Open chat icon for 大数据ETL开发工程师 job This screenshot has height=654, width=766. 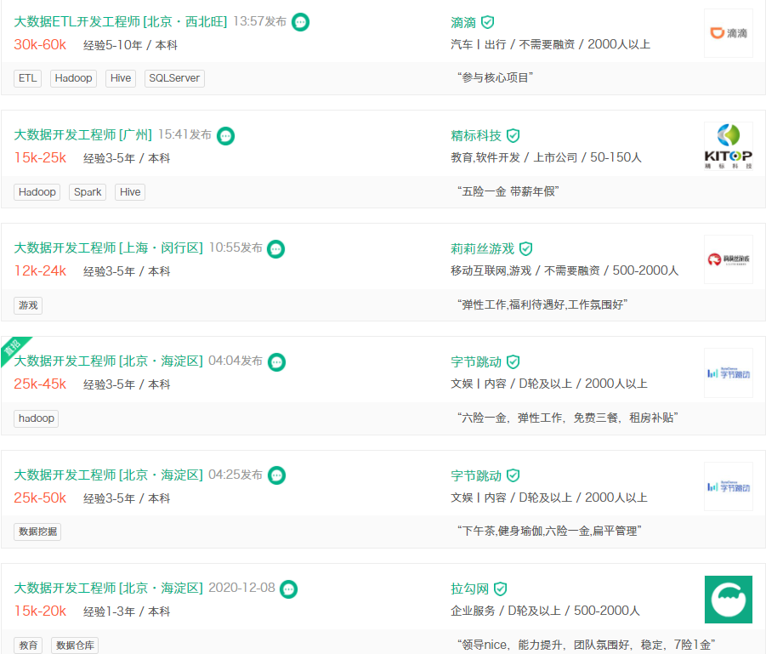[300, 22]
